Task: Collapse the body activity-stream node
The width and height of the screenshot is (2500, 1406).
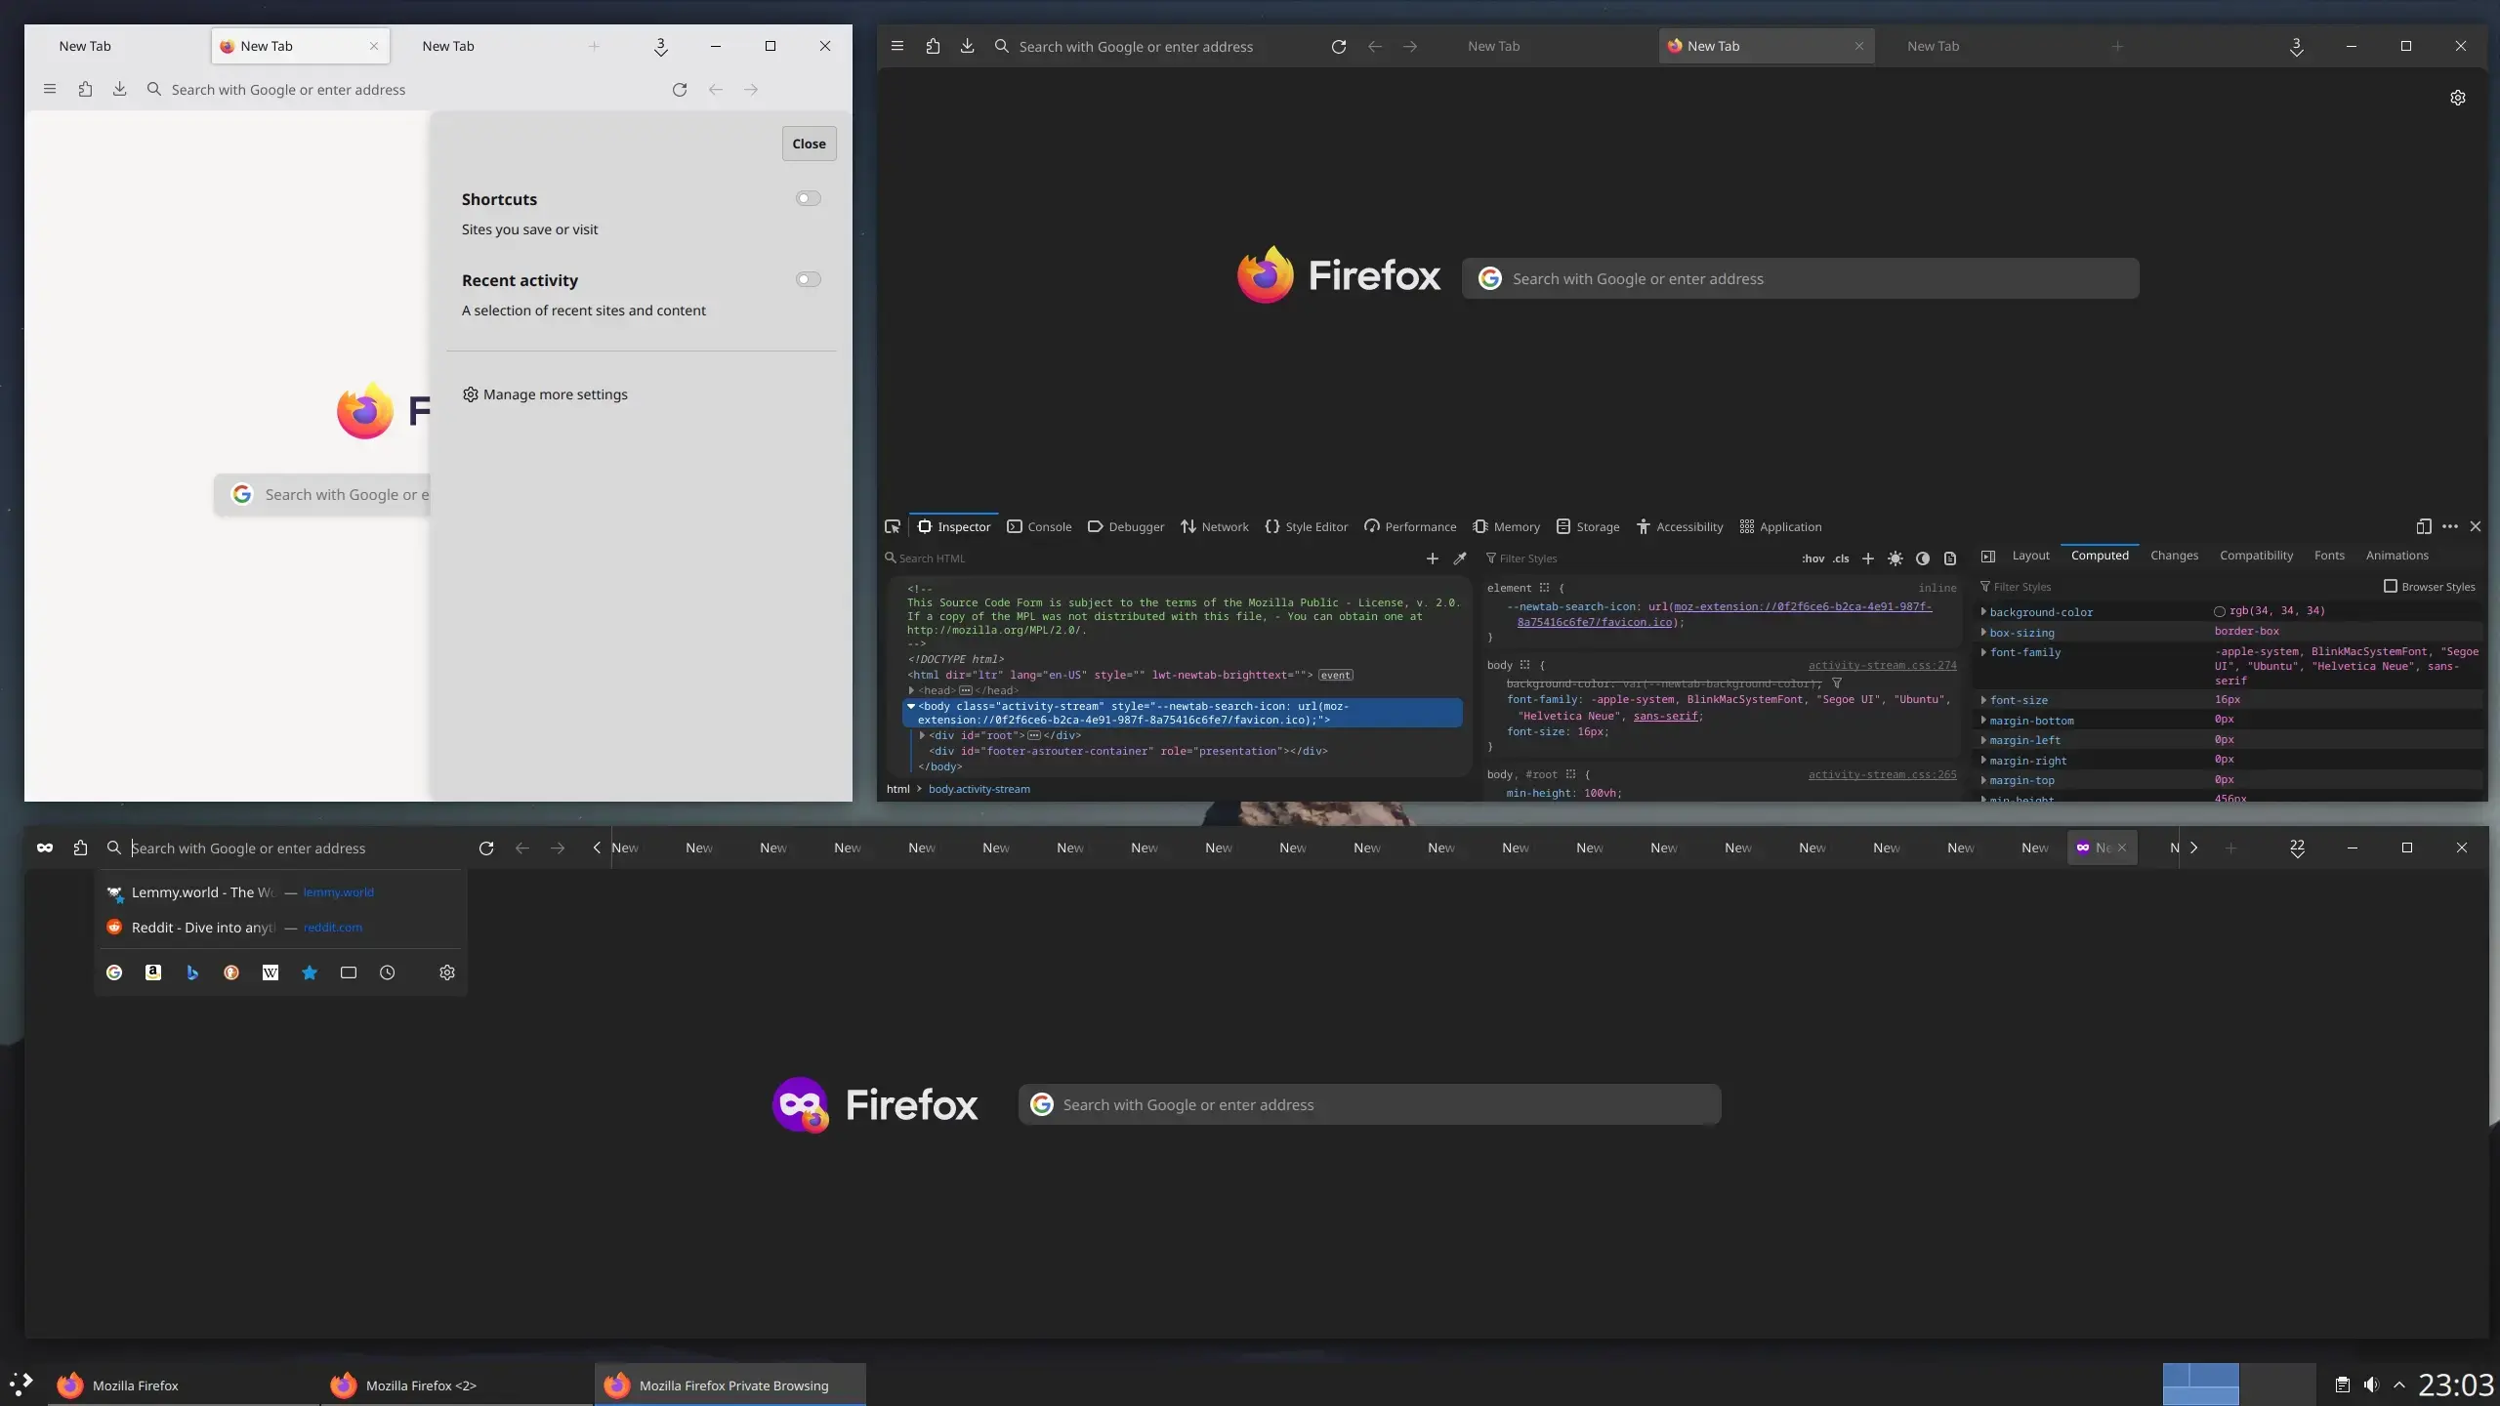Action: pos(911,706)
